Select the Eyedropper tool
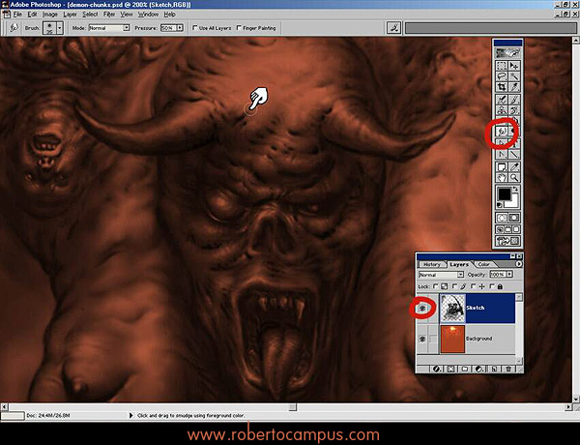 click(x=514, y=166)
